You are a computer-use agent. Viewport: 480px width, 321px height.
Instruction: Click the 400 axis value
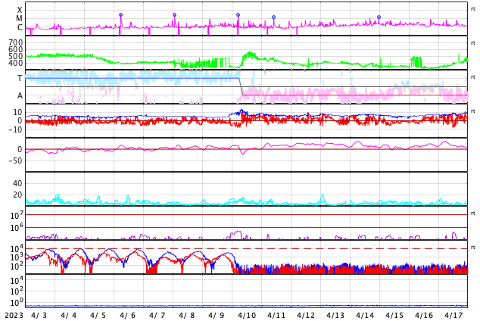coord(15,63)
